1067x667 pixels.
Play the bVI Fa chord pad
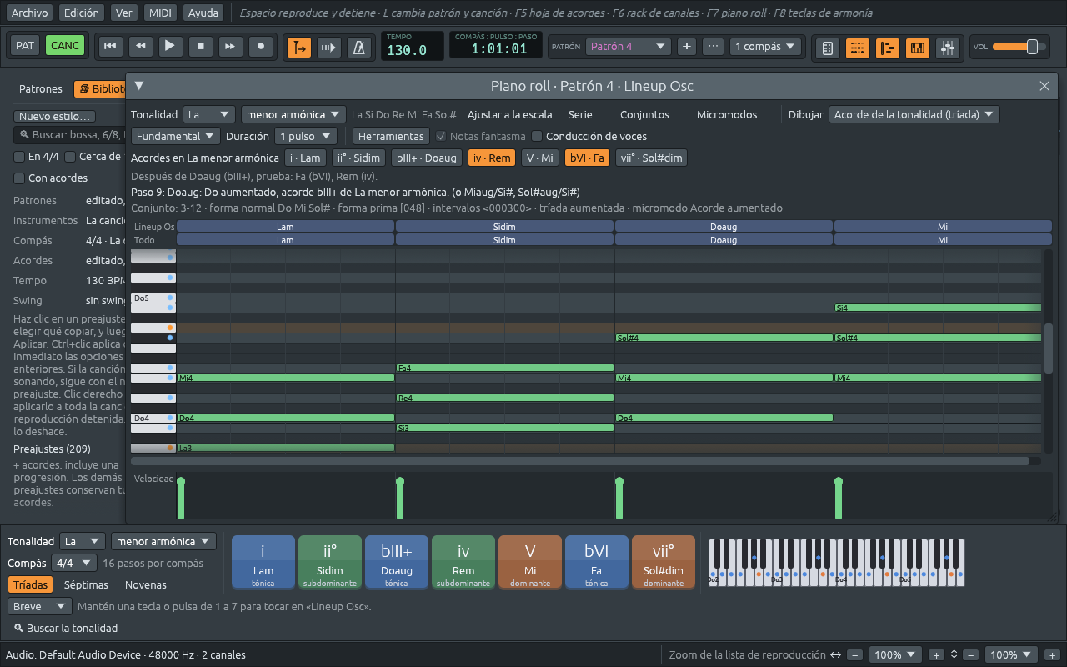(596, 563)
